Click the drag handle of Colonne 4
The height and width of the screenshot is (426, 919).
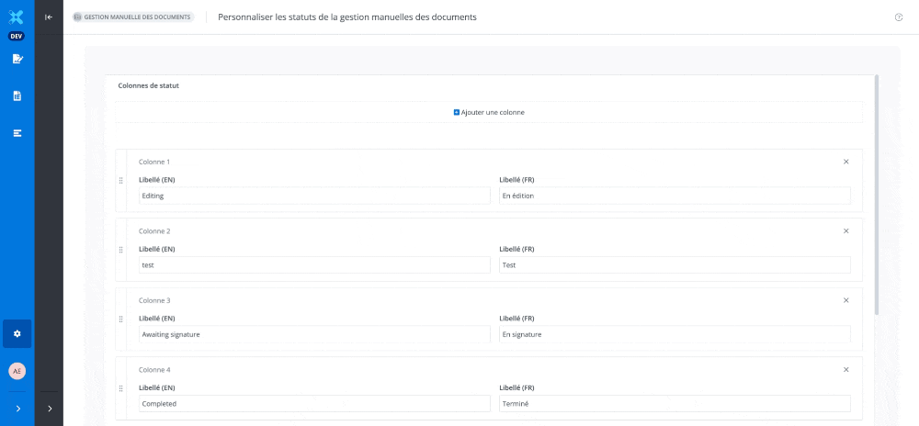[120, 388]
